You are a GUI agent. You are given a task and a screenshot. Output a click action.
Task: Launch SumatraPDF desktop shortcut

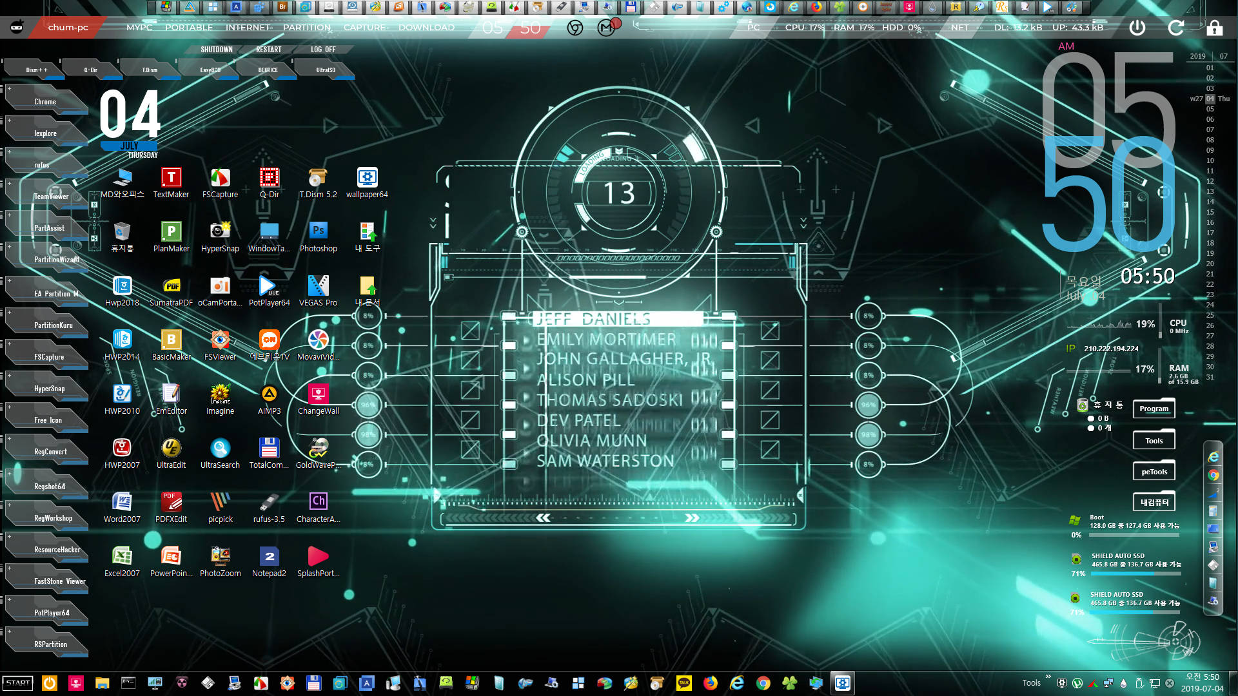point(171,291)
